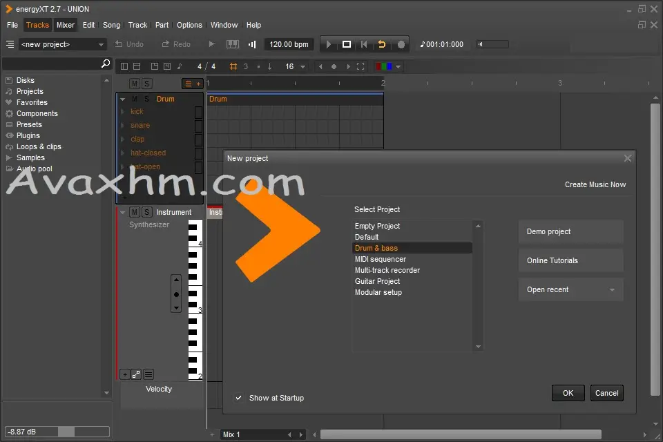Image resolution: width=663 pixels, height=442 pixels.
Task: Click the Online Tutorials button
Action: 571,260
